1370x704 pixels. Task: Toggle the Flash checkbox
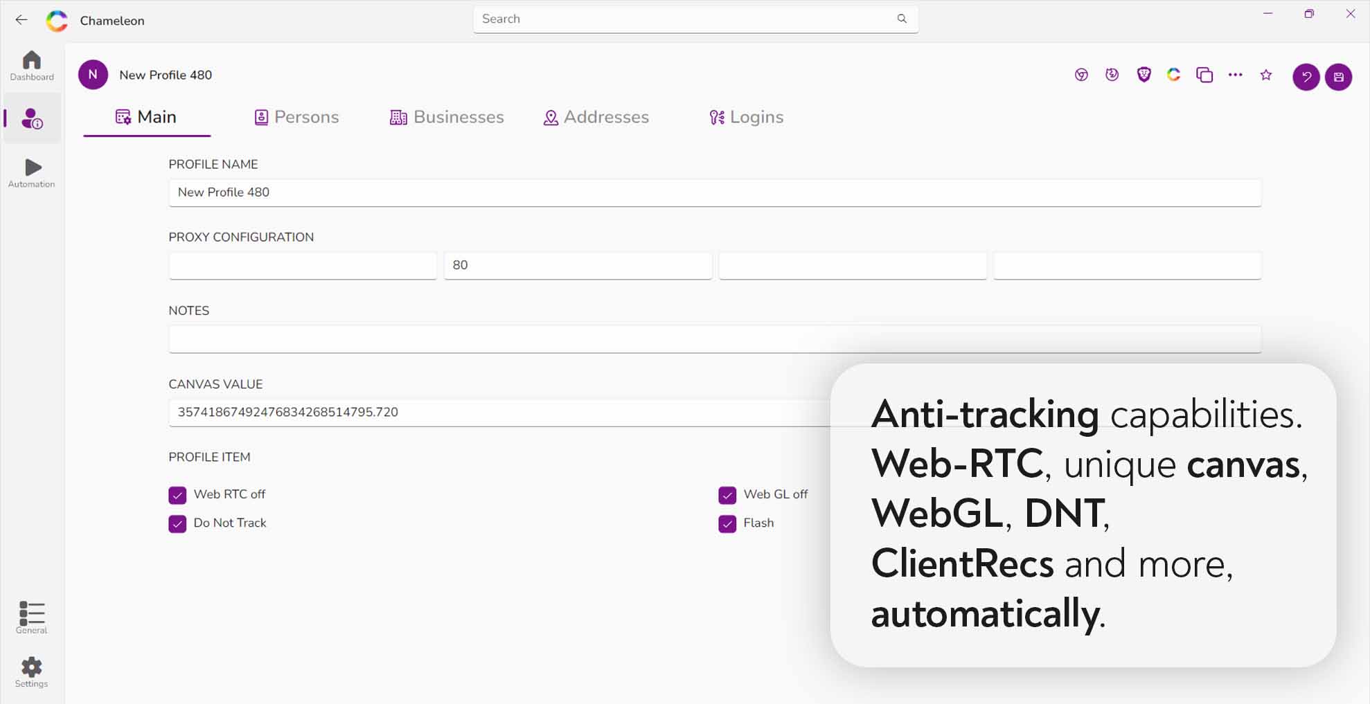click(x=727, y=523)
